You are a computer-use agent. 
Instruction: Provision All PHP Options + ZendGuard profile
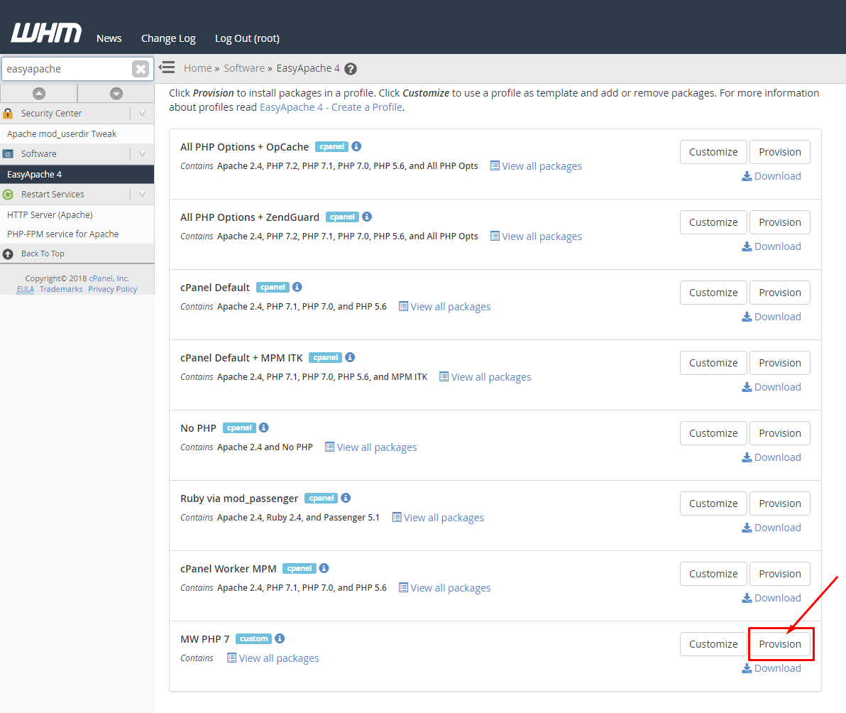(779, 222)
